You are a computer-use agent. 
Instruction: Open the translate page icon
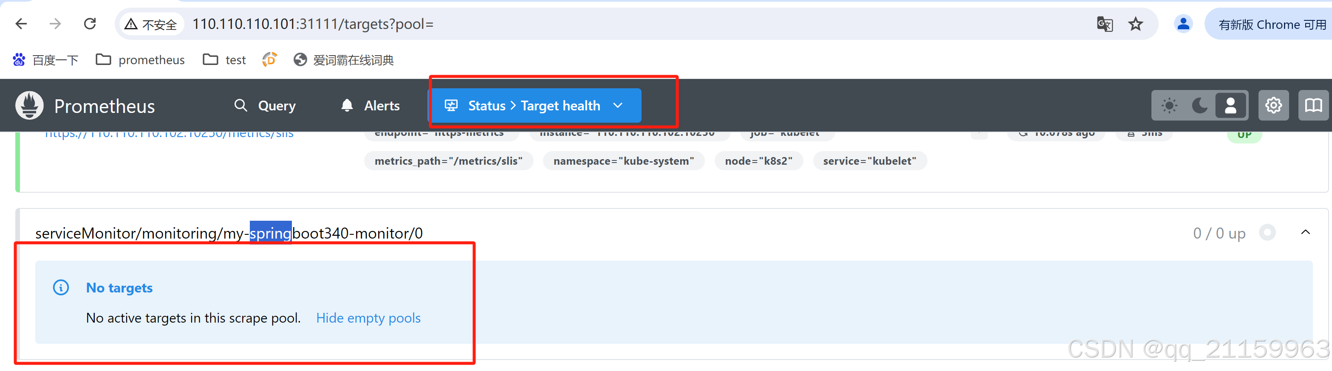click(x=1105, y=24)
